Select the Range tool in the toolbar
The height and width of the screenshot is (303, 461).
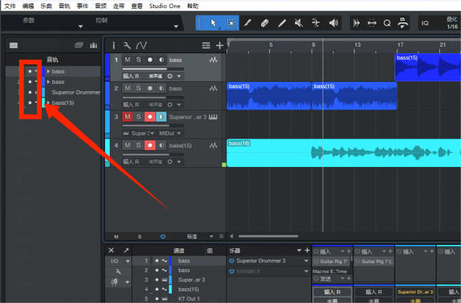click(231, 22)
